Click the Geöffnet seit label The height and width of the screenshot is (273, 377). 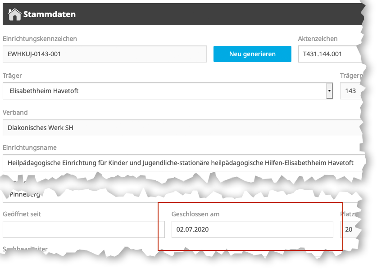pos(22,214)
